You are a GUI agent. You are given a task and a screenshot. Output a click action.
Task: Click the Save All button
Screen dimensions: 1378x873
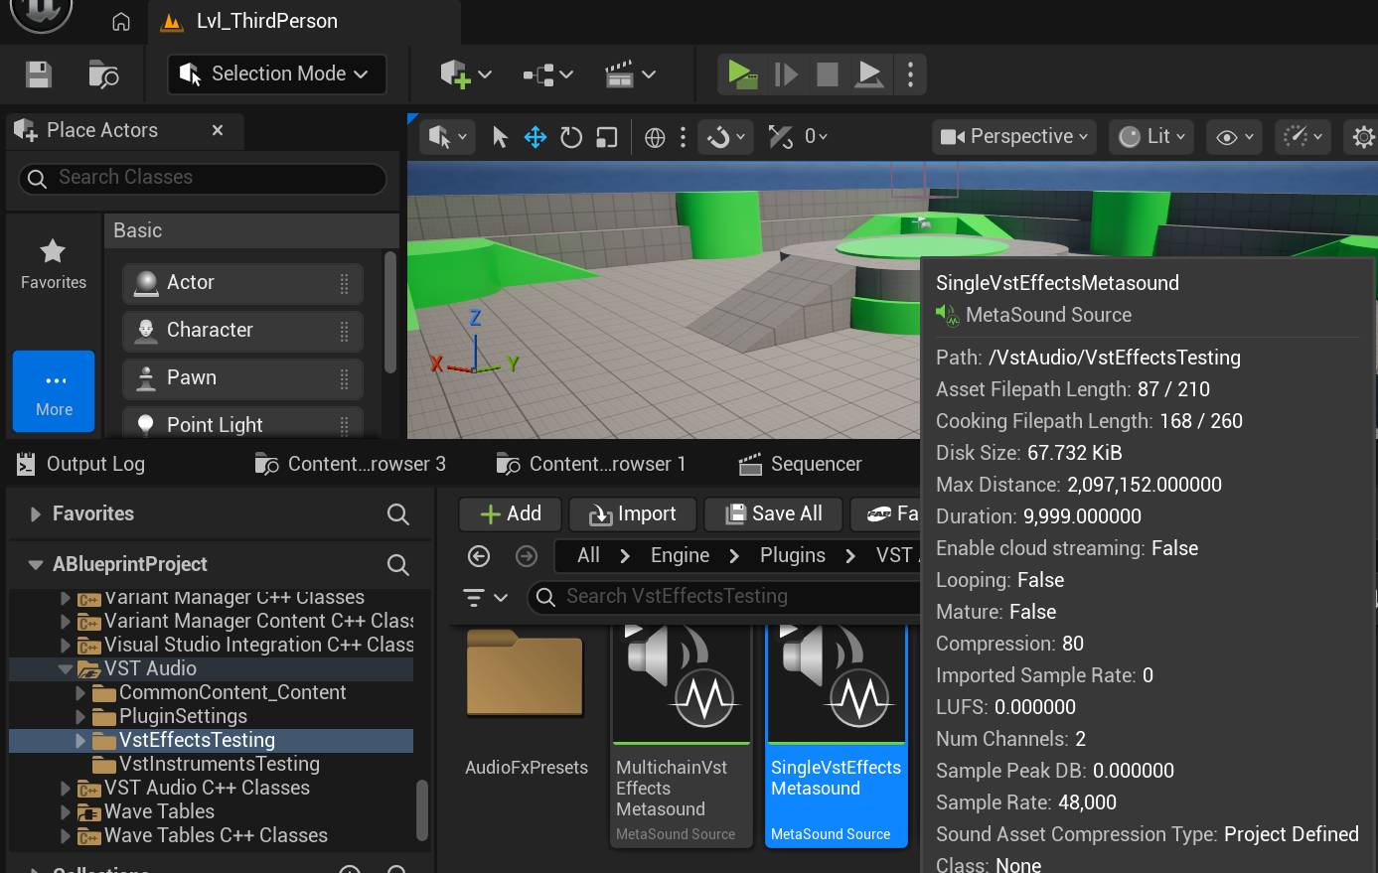[x=774, y=513]
